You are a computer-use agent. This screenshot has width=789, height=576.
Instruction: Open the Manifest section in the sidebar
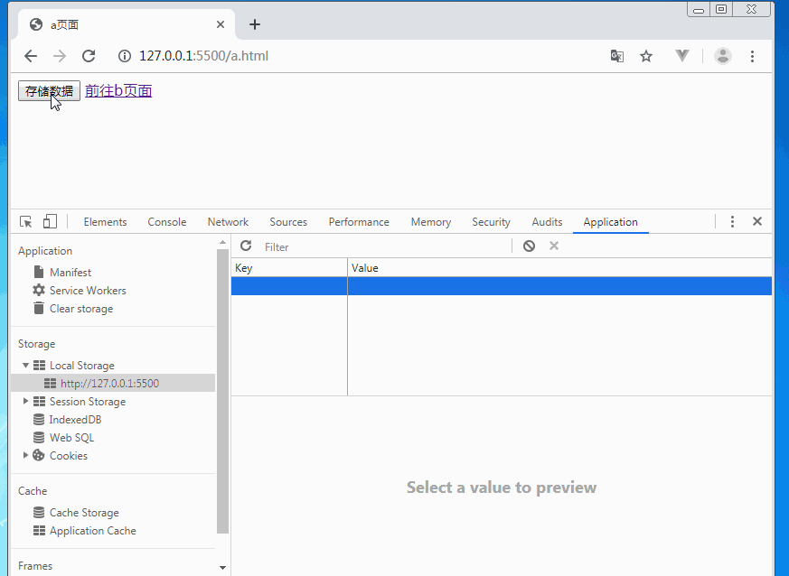[x=70, y=272]
